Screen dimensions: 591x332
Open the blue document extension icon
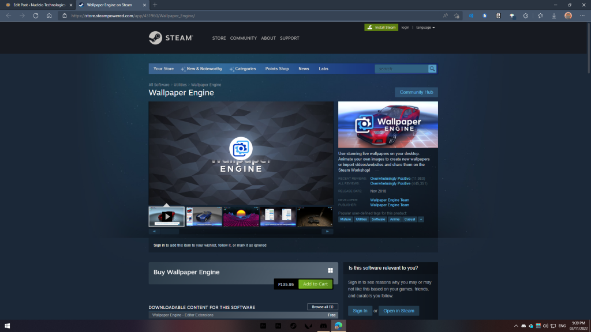pyautogui.click(x=485, y=16)
